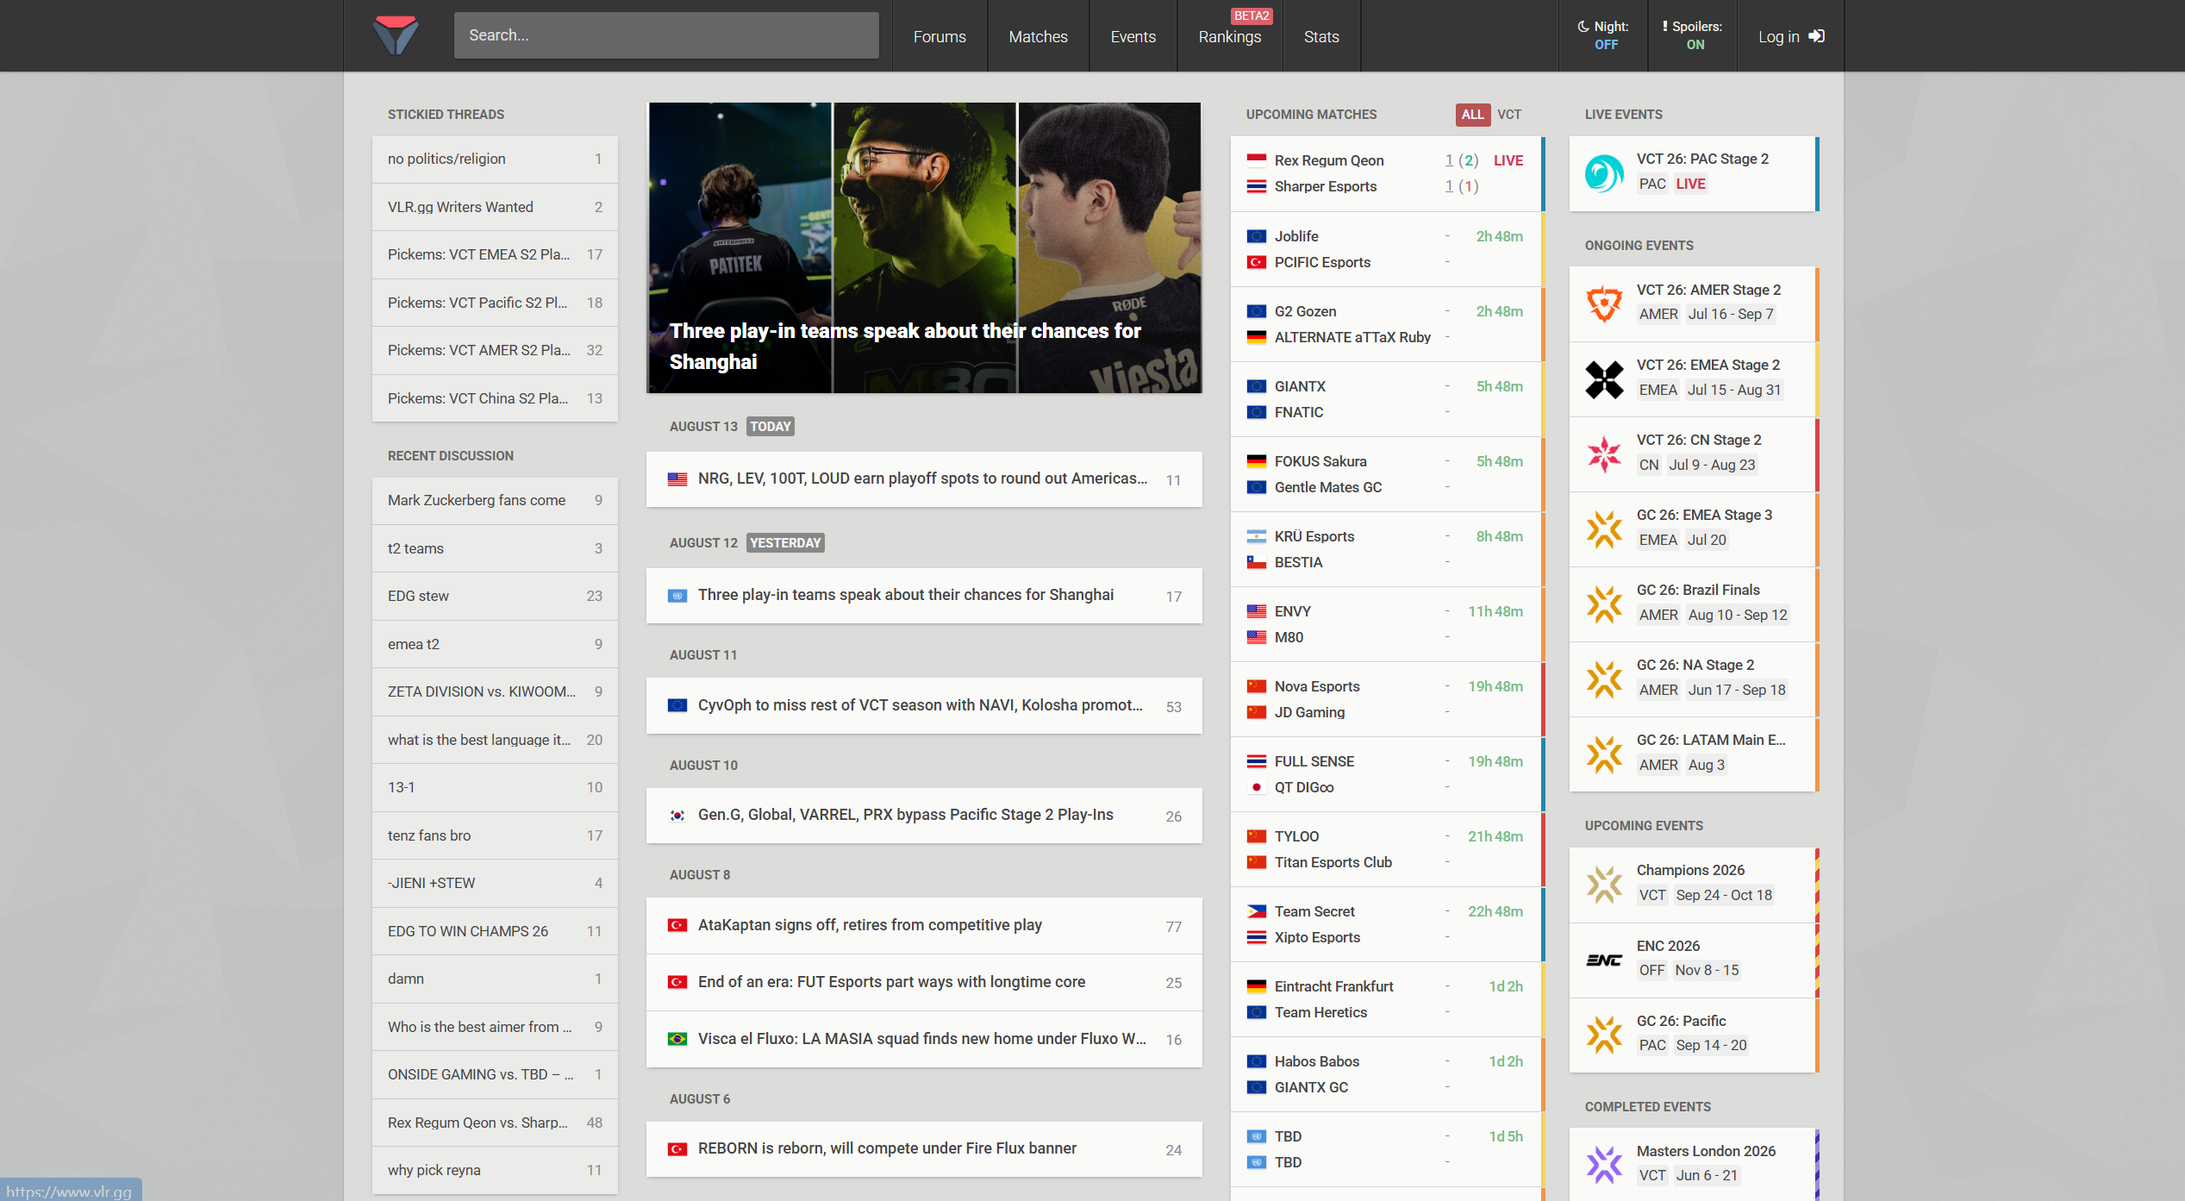Open the Rankings page
Image resolution: width=2185 pixels, height=1201 pixels.
tap(1229, 36)
